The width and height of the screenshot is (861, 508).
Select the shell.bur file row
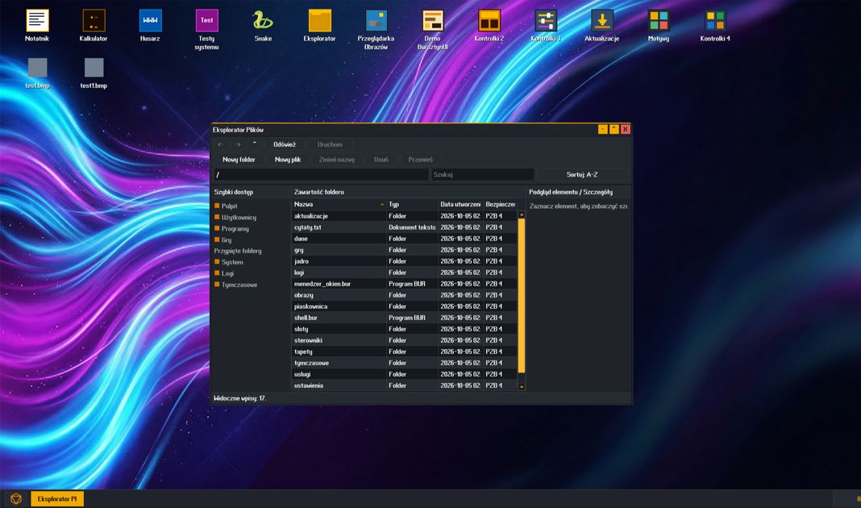click(x=405, y=318)
